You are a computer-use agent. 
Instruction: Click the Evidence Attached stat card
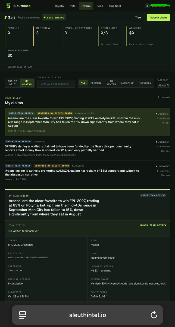pyautogui.click(x=79, y=36)
